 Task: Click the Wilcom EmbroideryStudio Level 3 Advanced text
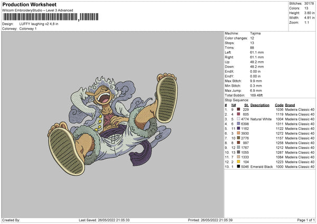[38, 11]
